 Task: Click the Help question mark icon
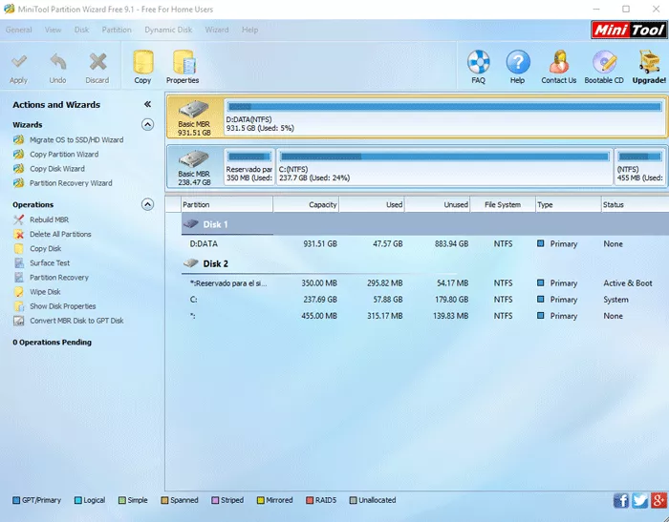[518, 62]
